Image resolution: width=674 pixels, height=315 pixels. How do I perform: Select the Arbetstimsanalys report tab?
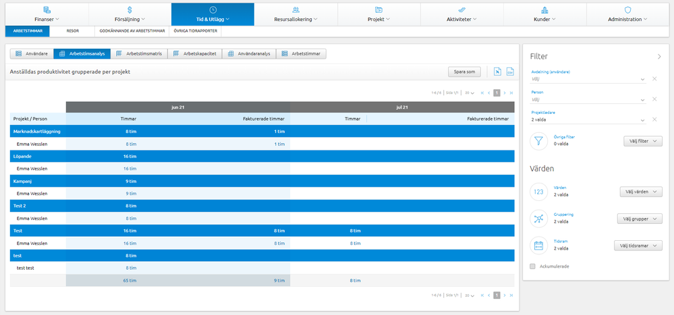pos(82,54)
